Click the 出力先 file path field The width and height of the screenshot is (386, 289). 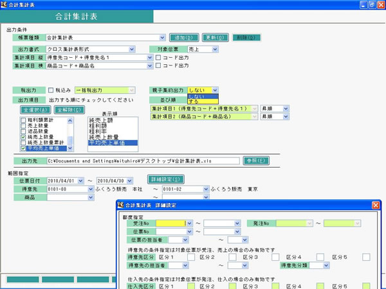[x=143, y=161]
